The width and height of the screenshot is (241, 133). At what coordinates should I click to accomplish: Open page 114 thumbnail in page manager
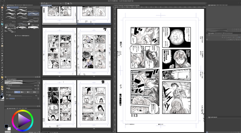[x=94, y=51]
